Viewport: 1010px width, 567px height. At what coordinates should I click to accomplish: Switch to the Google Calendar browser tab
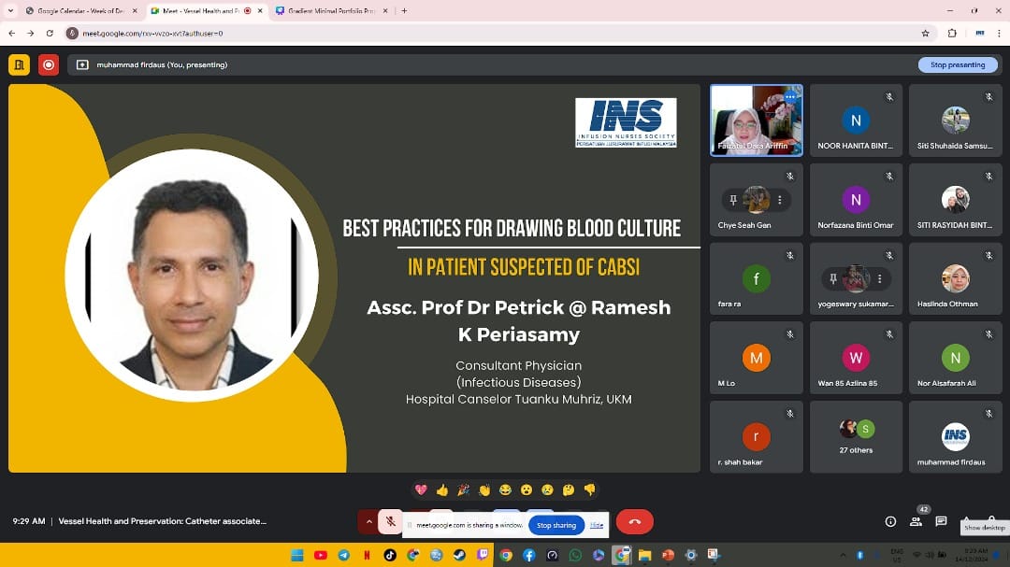point(79,10)
